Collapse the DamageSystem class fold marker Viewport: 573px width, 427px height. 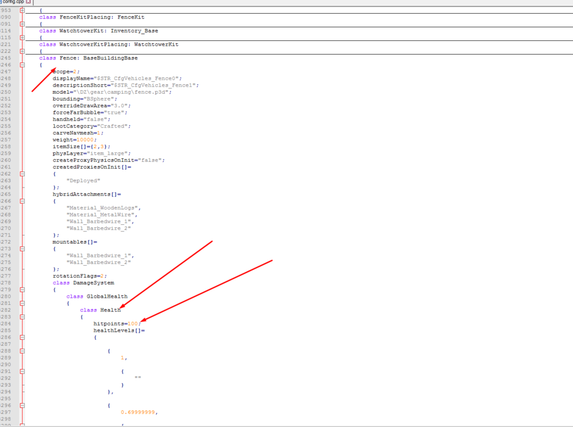tap(23, 289)
